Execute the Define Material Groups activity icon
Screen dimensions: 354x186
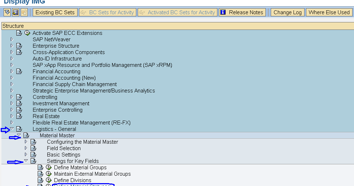pos(49,167)
